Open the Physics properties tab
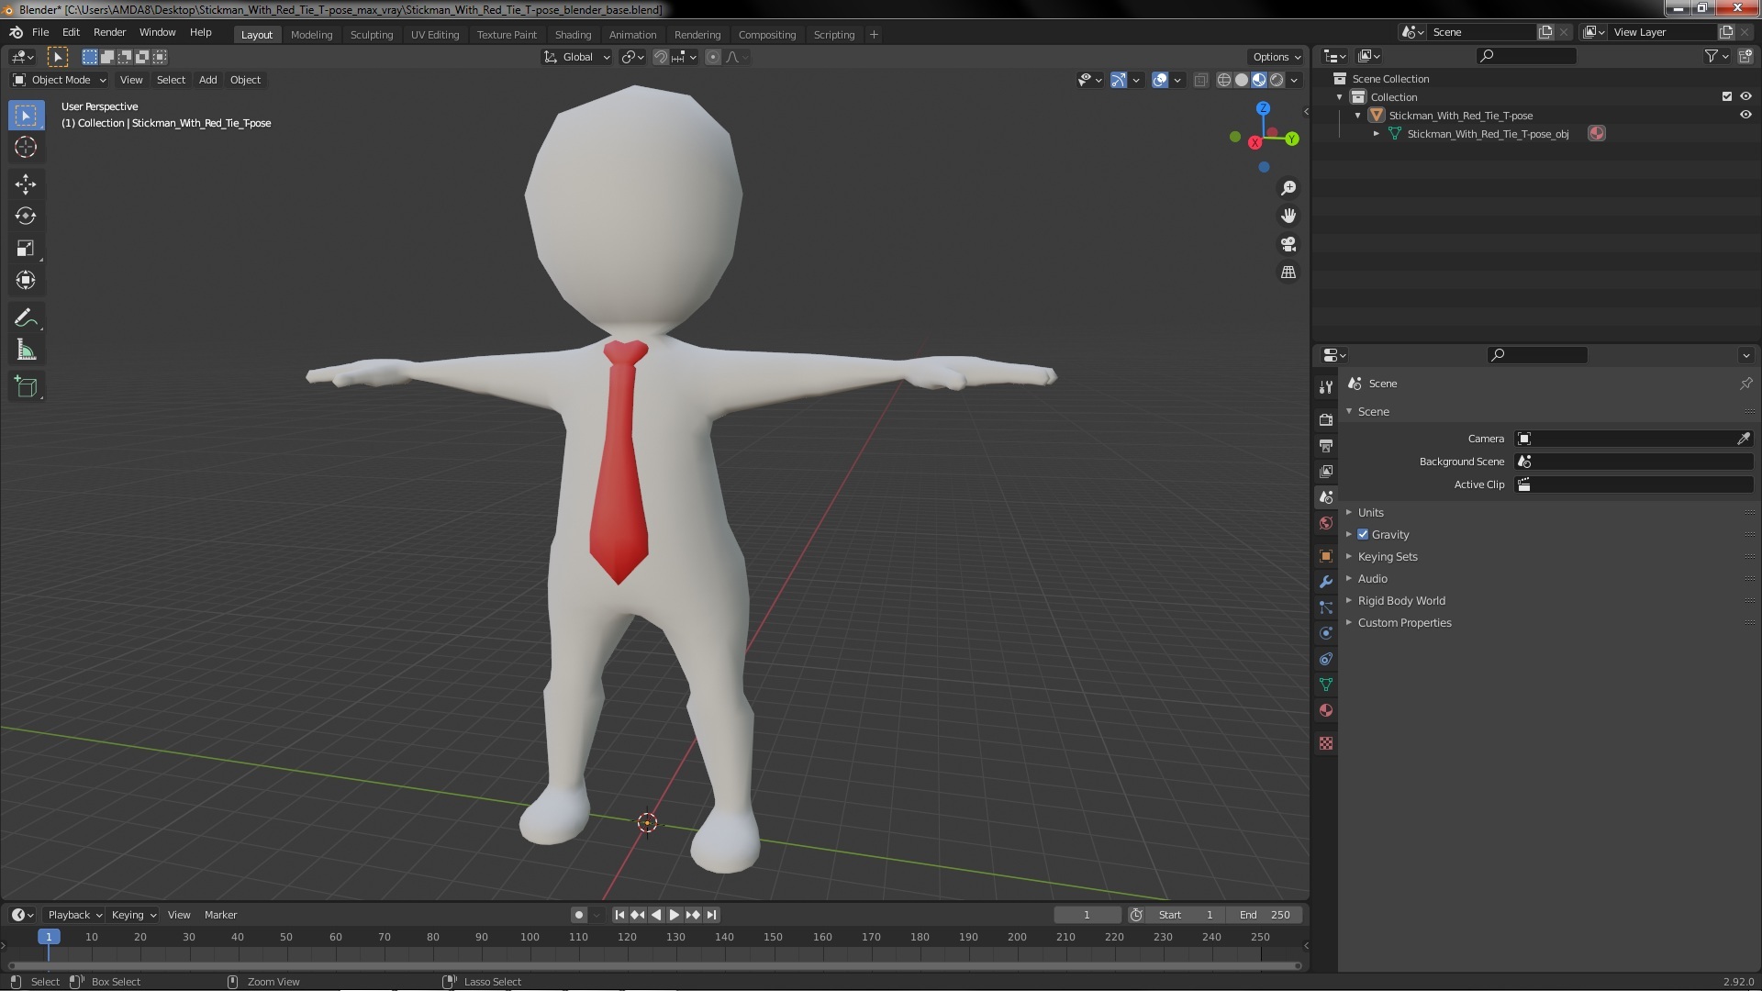 point(1325,633)
